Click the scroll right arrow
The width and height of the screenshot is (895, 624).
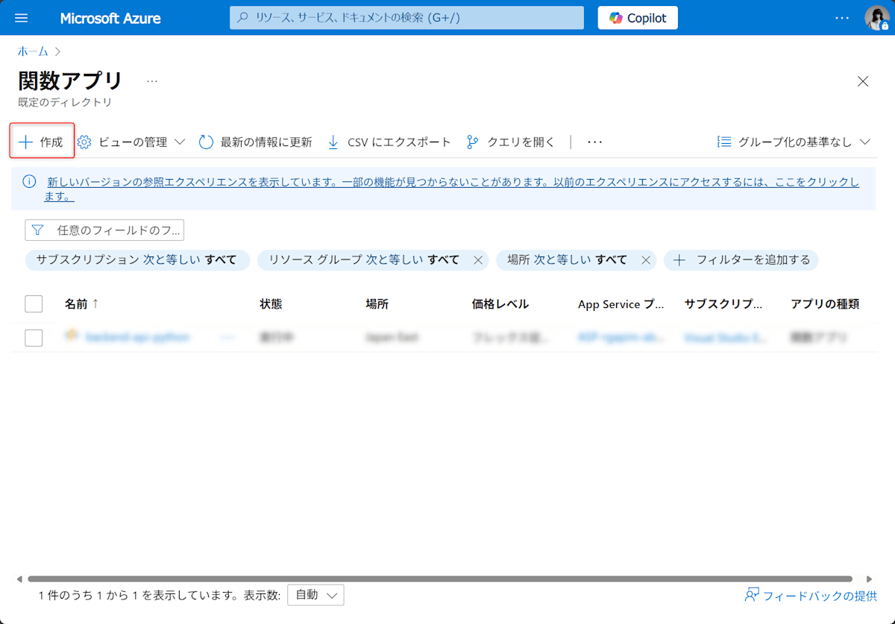(869, 579)
